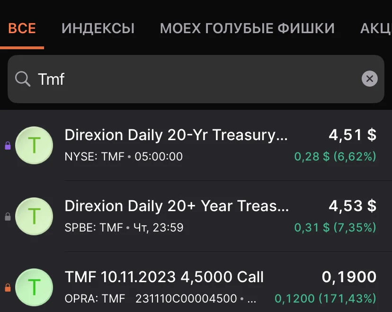Select the partially visible АКЦ tab
The width and height of the screenshot is (392, 312).
tap(376, 28)
